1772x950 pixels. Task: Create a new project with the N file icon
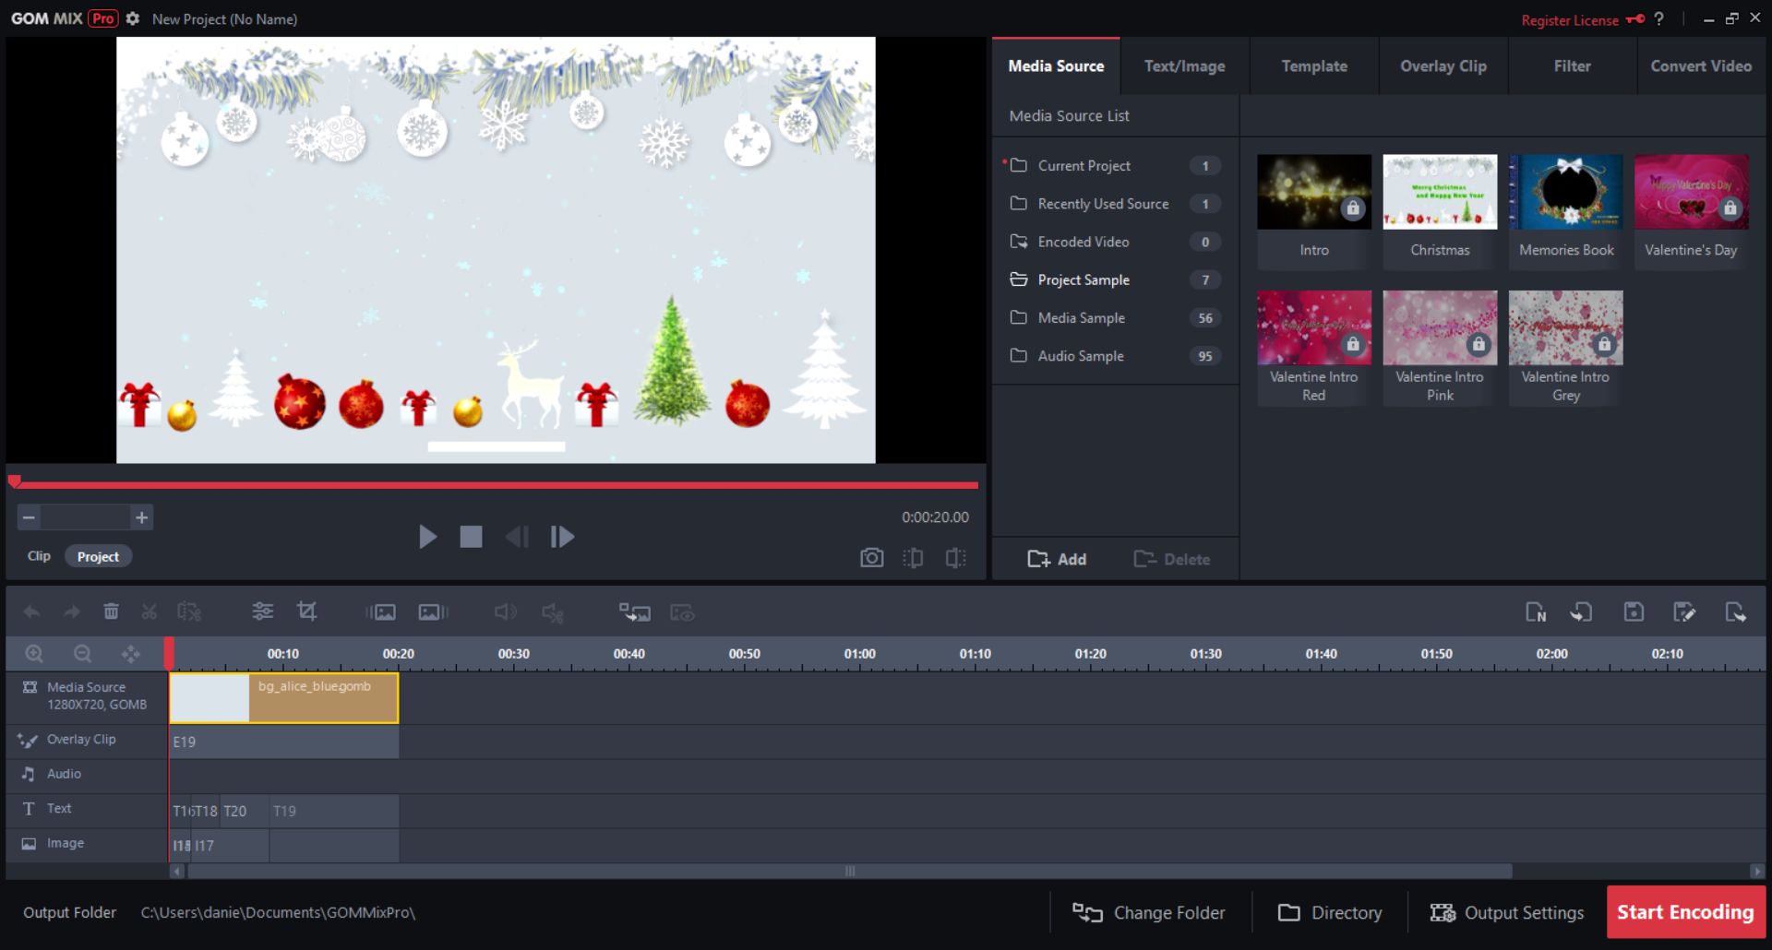1537,612
